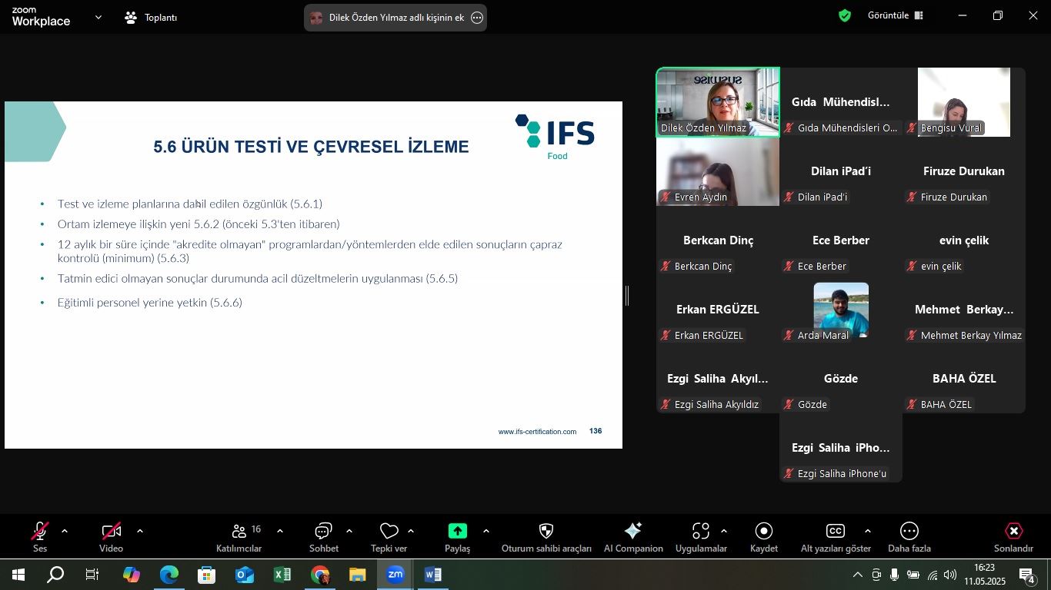The width and height of the screenshot is (1051, 590).
Task: Expand video options arrow beside Video
Action: tap(140, 531)
